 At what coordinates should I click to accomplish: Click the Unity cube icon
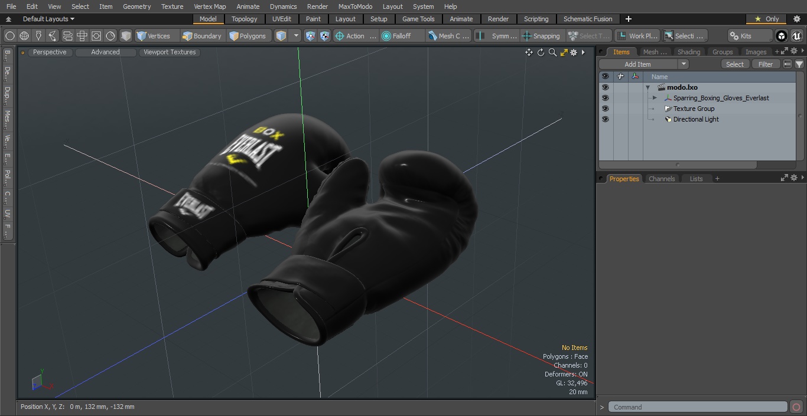pyautogui.click(x=782, y=36)
